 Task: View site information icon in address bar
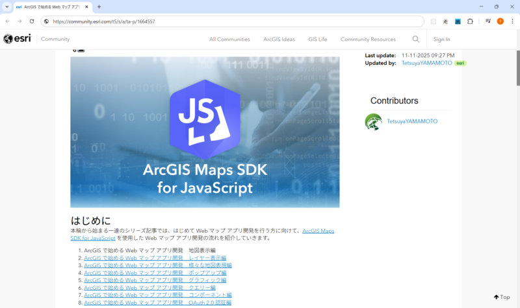click(x=46, y=21)
